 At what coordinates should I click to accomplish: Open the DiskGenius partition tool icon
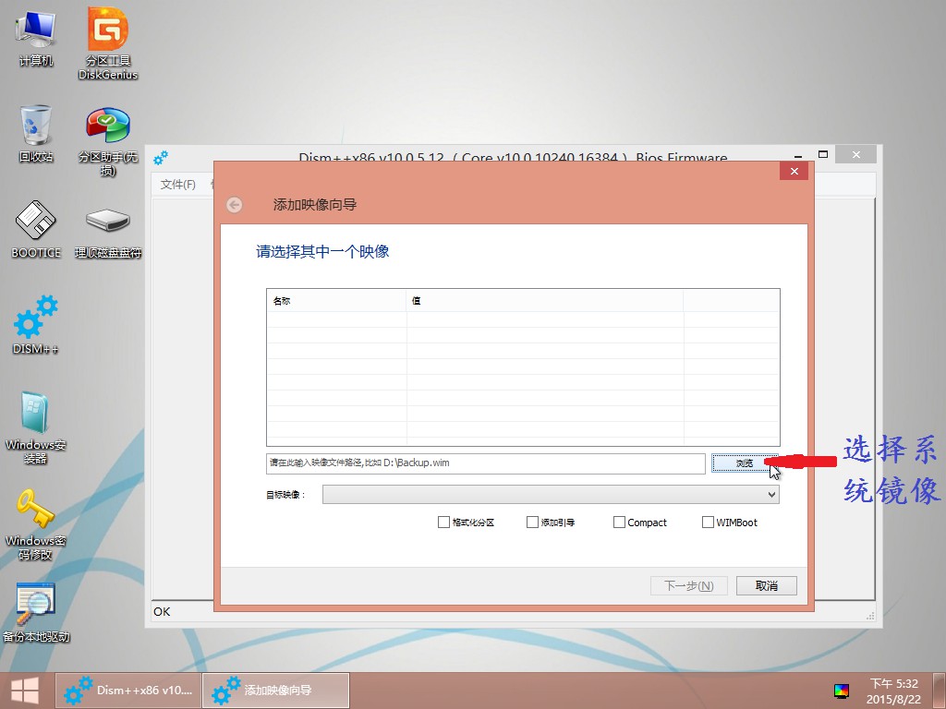pos(108,32)
